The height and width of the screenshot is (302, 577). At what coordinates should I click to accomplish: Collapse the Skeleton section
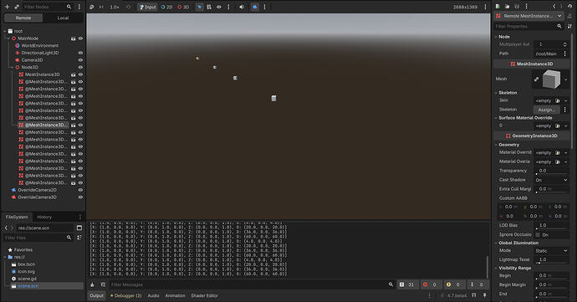496,93
